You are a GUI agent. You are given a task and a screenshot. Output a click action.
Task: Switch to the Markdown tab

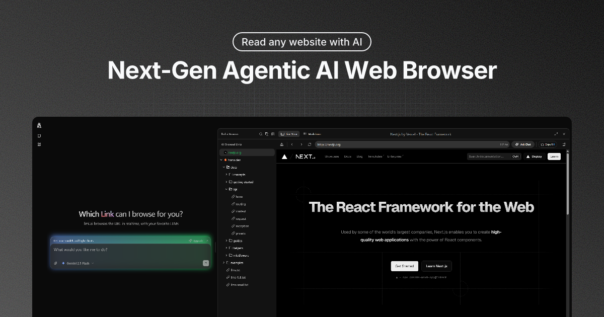click(x=312, y=134)
